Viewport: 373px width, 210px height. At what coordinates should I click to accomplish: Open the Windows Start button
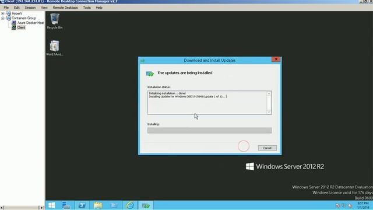coord(52,205)
